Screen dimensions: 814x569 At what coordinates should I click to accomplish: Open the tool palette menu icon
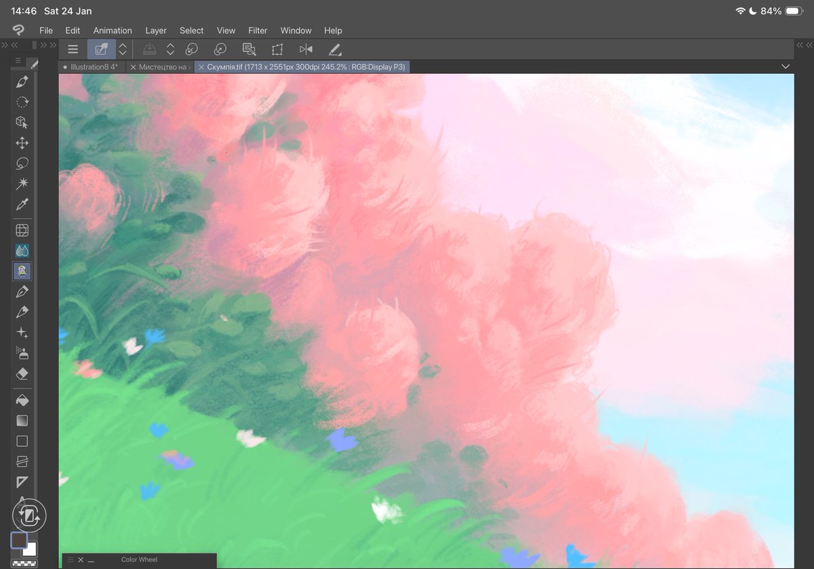18,61
